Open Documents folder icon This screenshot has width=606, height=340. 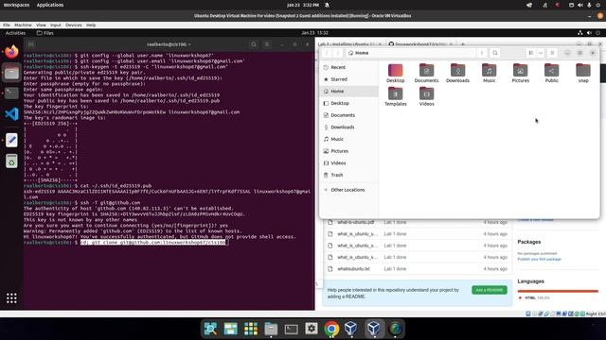pos(426,71)
